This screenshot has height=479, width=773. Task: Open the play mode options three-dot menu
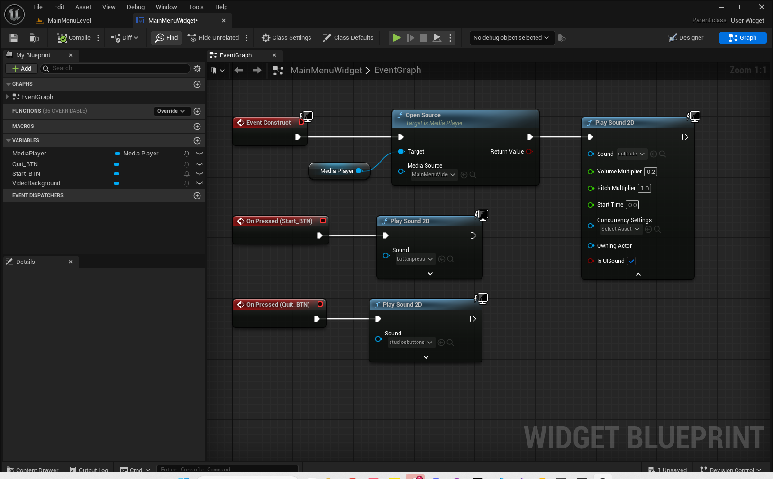click(450, 38)
